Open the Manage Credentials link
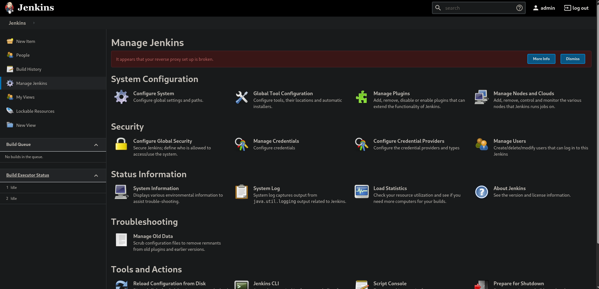 click(x=276, y=141)
